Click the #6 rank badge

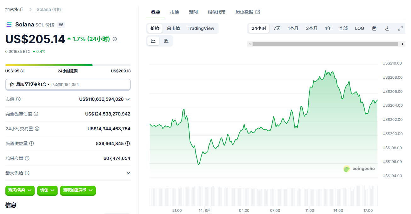pos(61,25)
